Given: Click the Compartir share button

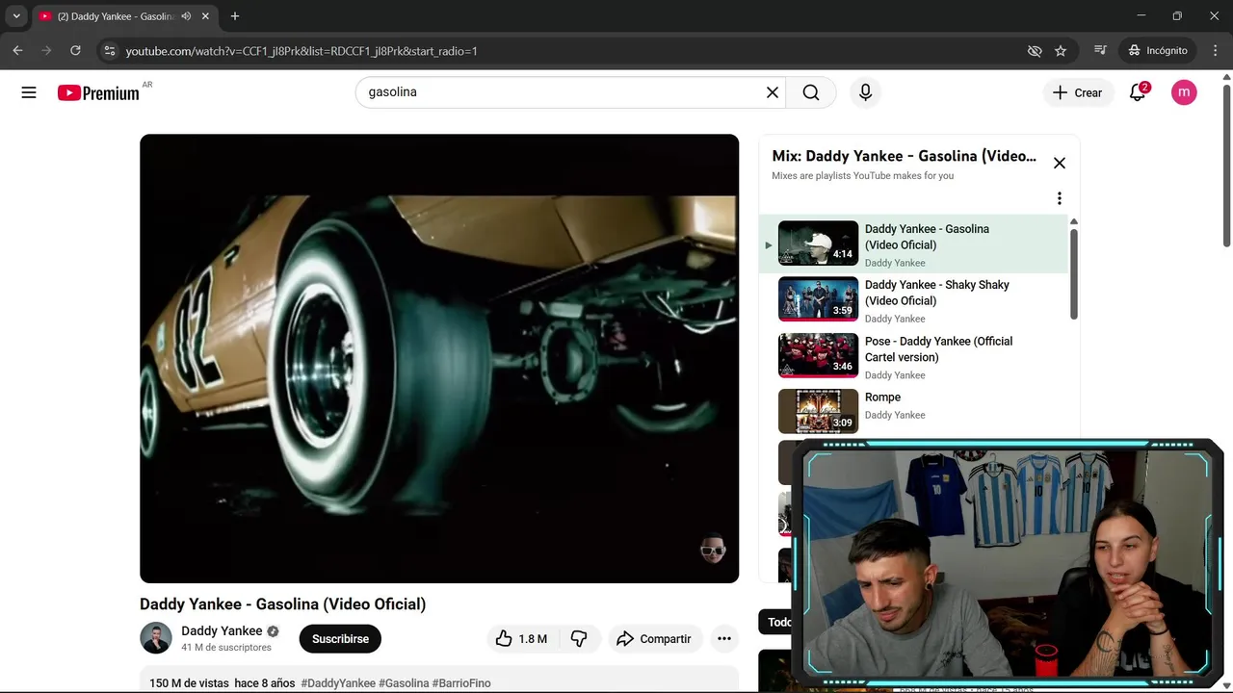Looking at the screenshot, I should coord(654,638).
